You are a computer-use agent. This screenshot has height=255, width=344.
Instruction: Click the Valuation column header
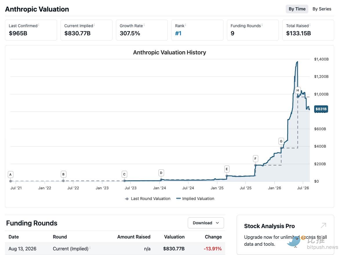click(x=174, y=237)
